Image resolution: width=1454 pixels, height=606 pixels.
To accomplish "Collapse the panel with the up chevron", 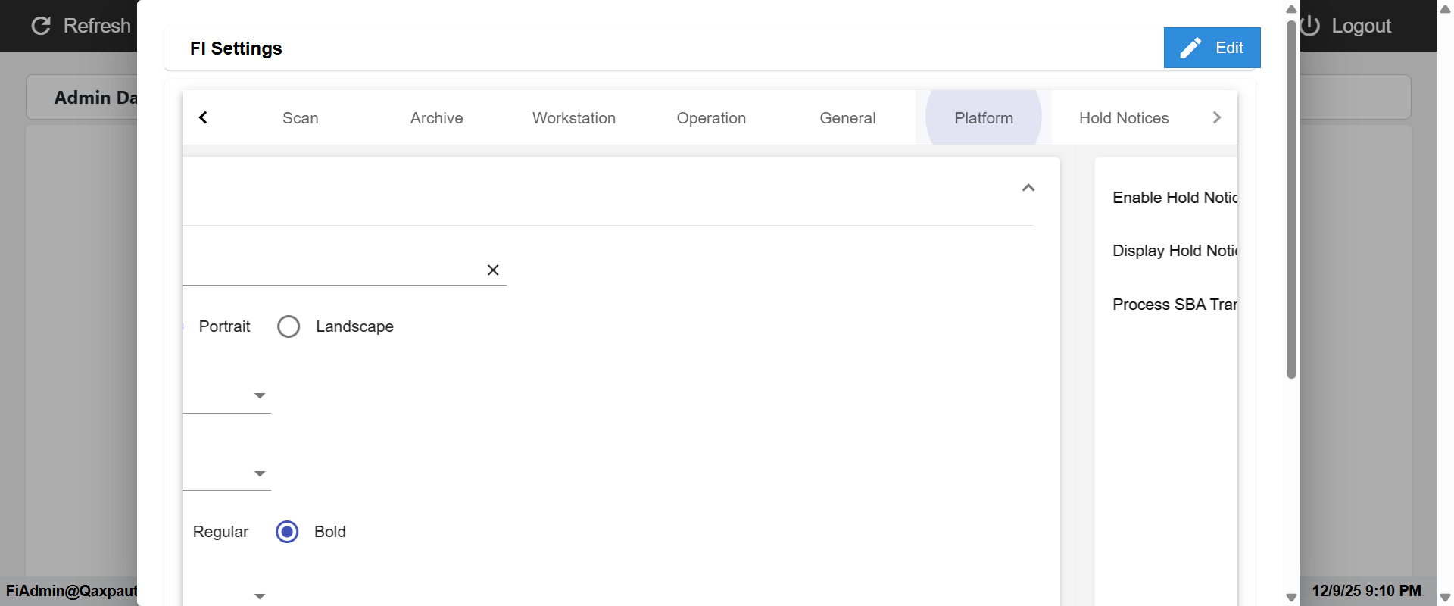I will (1028, 188).
